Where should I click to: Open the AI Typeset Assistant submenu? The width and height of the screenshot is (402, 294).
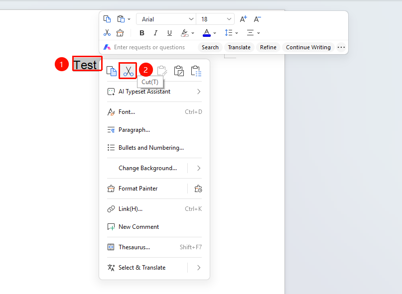[x=154, y=92]
